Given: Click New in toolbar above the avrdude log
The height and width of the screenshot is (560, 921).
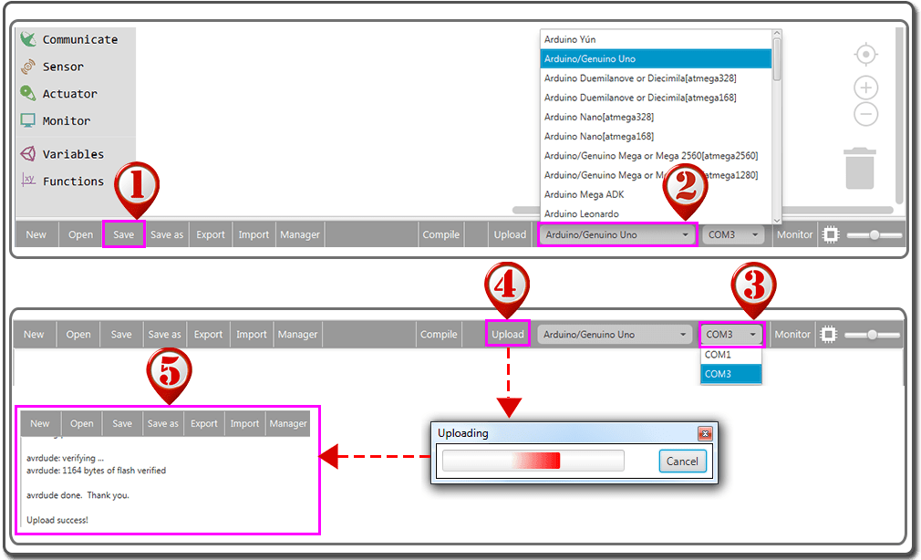Looking at the screenshot, I should 40,424.
